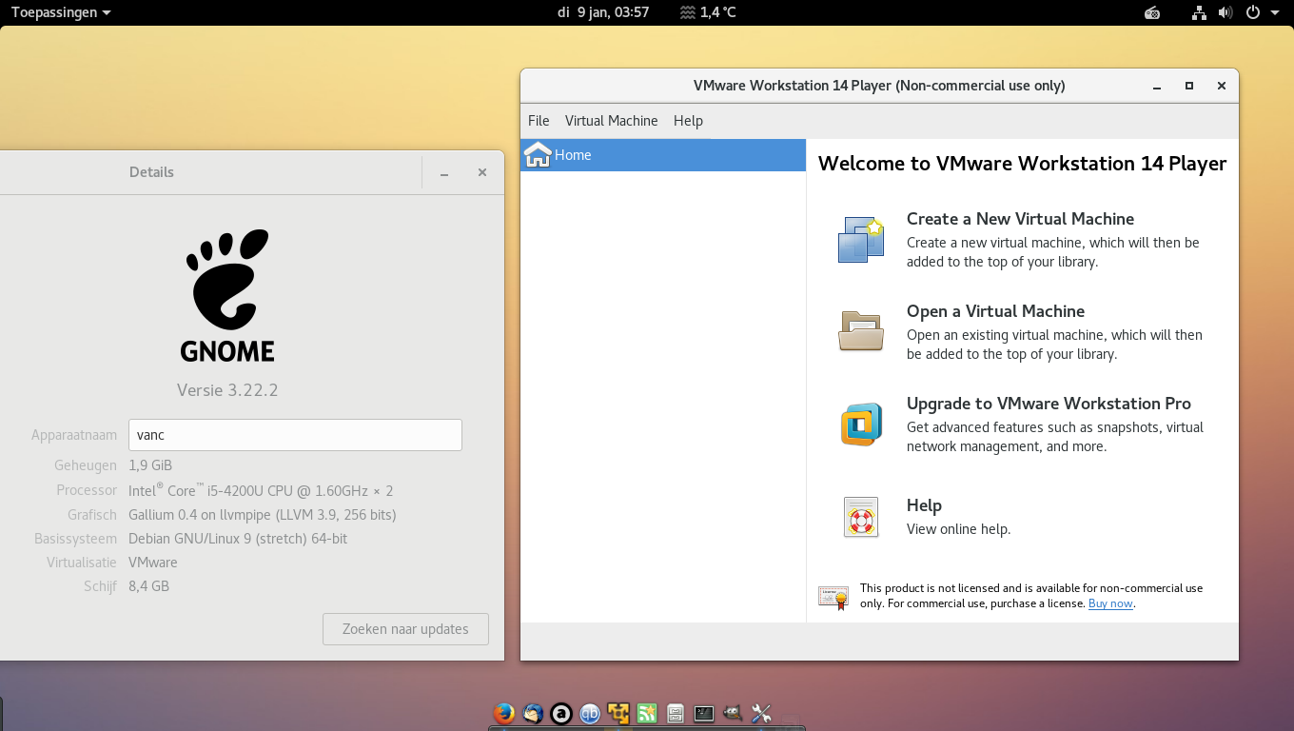Launch Firefox from the dock
Viewport: 1294px width, 731px height.
tap(504, 713)
